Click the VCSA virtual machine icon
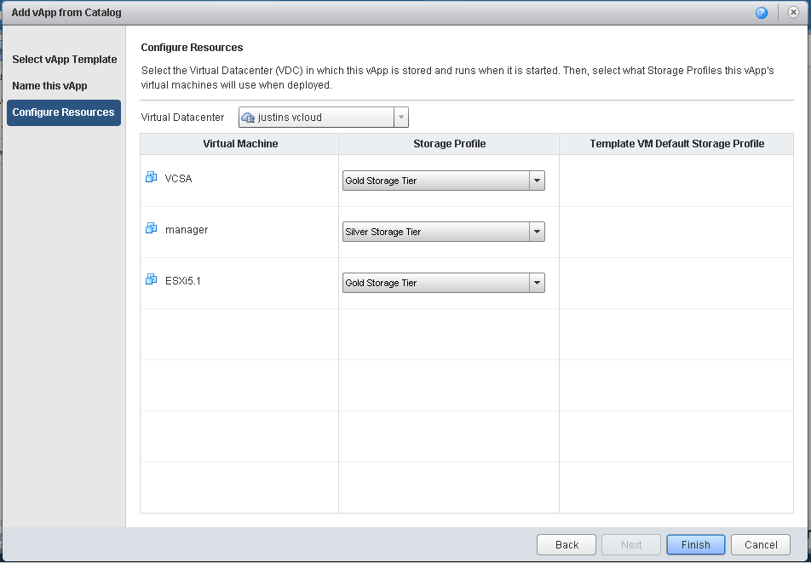Viewport: 811px width, 563px height. pyautogui.click(x=151, y=177)
